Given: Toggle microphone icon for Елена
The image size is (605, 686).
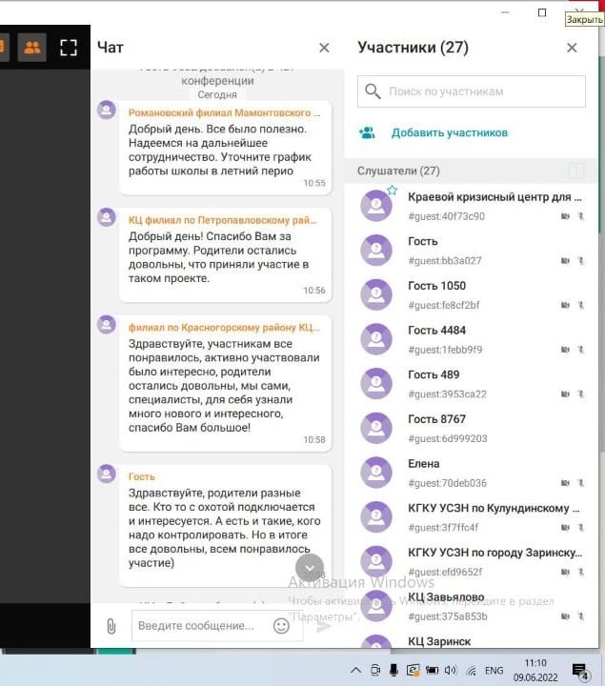Looking at the screenshot, I should 581,482.
